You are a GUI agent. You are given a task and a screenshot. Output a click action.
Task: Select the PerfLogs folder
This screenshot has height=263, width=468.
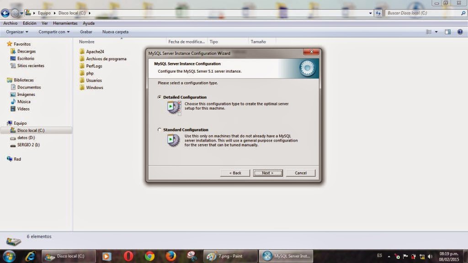pos(91,66)
